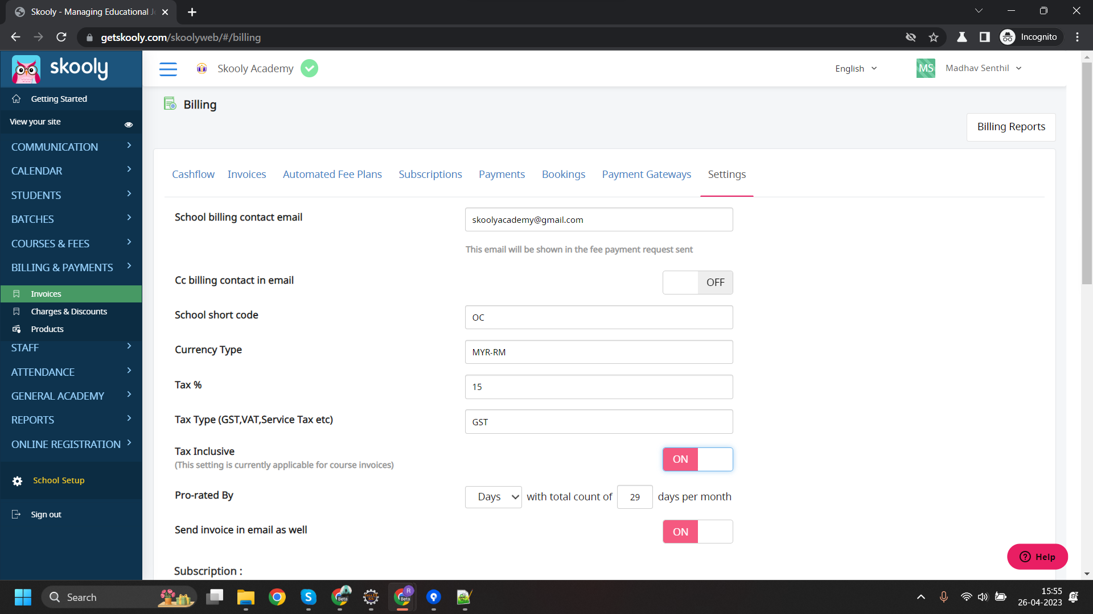Bookmark this page with star icon
Viewport: 1093px width, 614px height.
tap(934, 38)
